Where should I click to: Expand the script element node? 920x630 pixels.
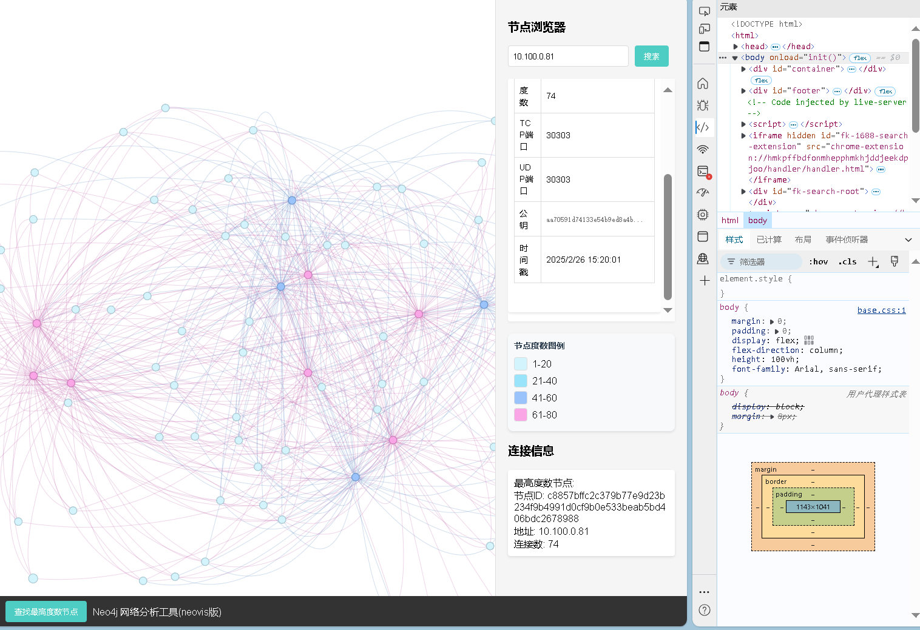[743, 124]
